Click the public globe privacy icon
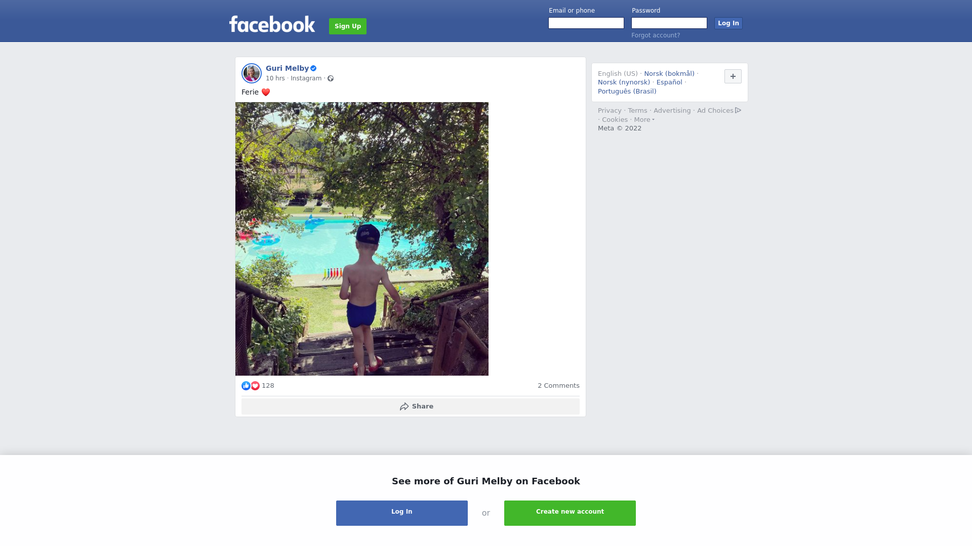Image resolution: width=972 pixels, height=546 pixels. coord(331,78)
